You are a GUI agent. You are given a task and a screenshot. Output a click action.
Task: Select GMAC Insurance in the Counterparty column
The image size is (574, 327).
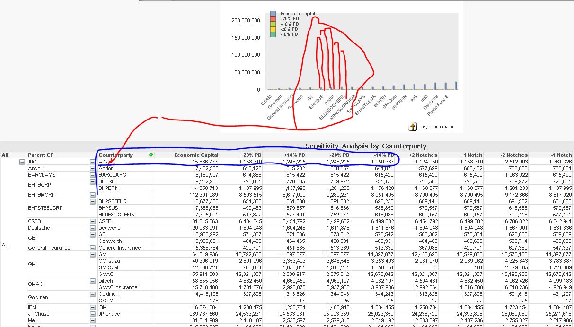click(118, 287)
